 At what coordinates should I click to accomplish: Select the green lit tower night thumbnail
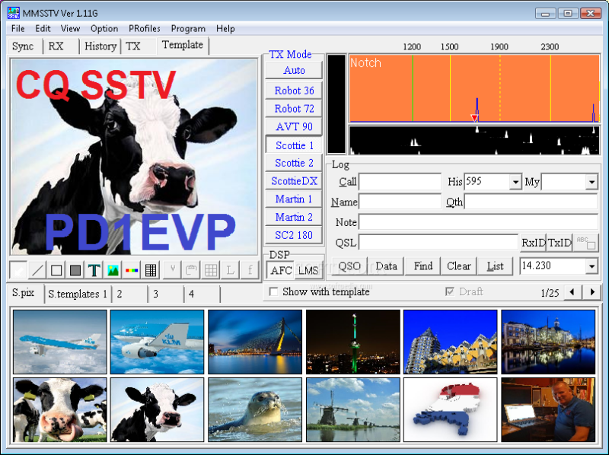pyautogui.click(x=352, y=342)
